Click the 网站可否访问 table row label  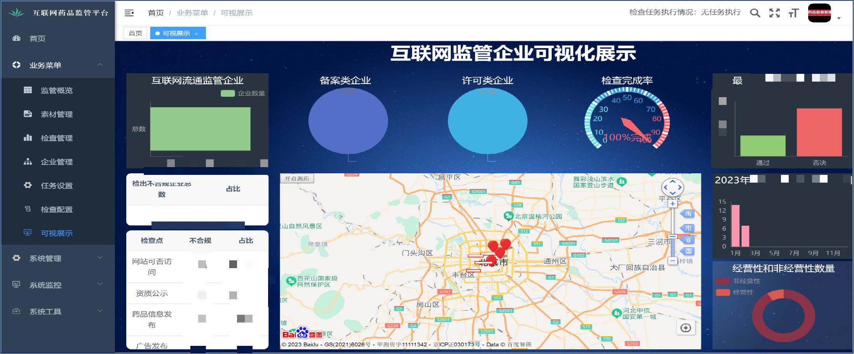152,267
